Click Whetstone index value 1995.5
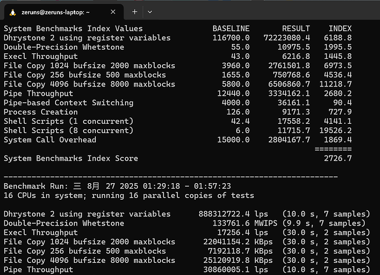The image size is (380, 275). [x=338, y=47]
